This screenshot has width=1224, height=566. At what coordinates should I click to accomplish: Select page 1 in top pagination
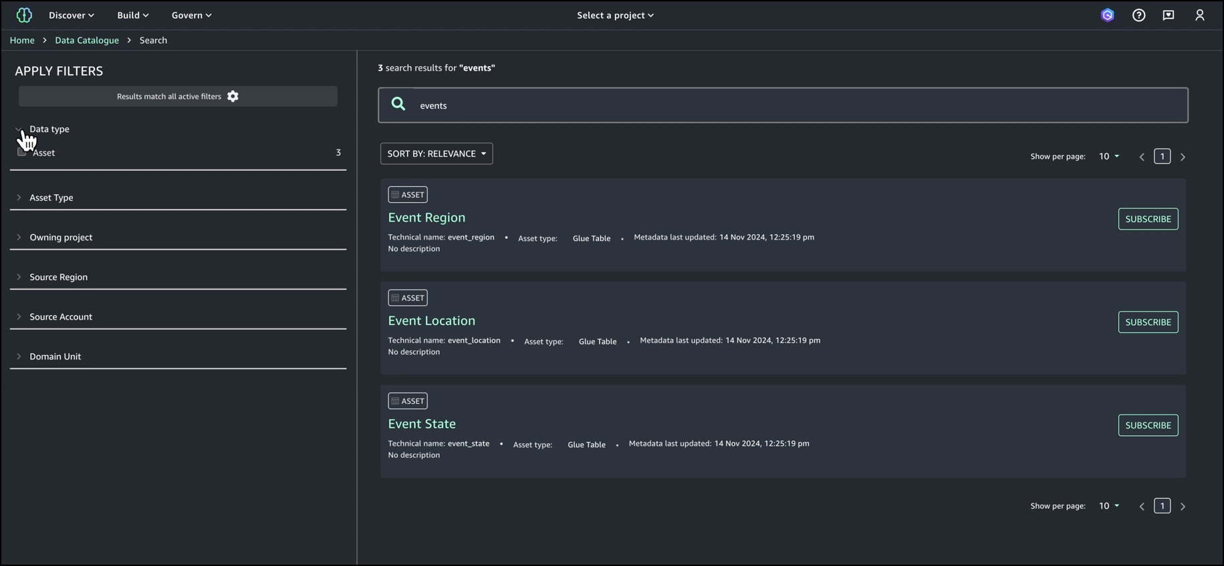click(x=1162, y=156)
